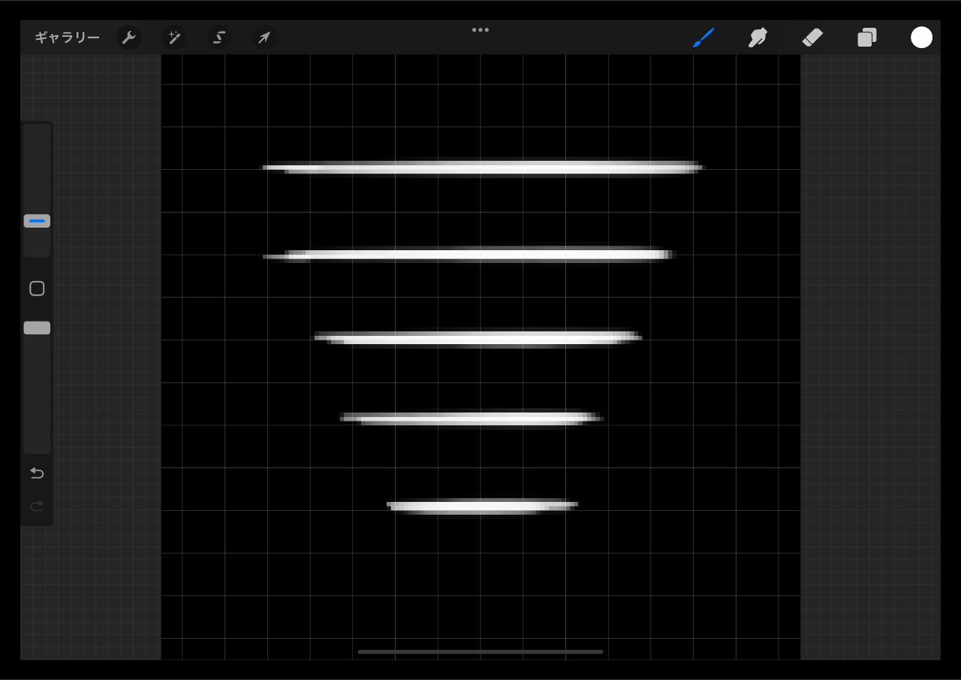
Task: Click the brush size slider handle
Action: pos(37,221)
